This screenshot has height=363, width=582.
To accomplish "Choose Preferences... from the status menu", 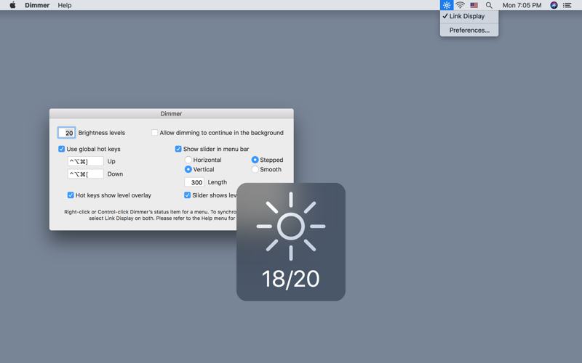I will [x=469, y=30].
